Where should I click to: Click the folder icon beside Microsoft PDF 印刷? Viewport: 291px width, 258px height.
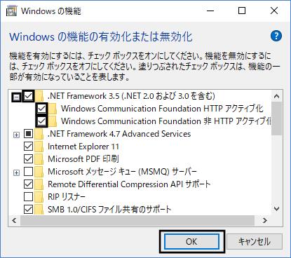(39, 159)
